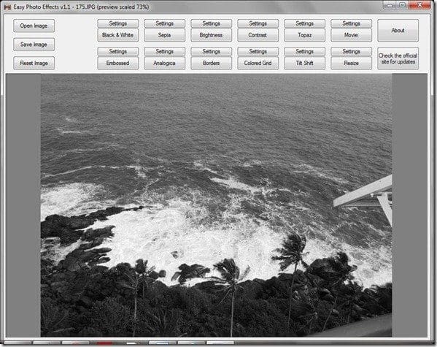The image size is (437, 347).
Task: Apply the Analogica effect
Action: tap(164, 63)
